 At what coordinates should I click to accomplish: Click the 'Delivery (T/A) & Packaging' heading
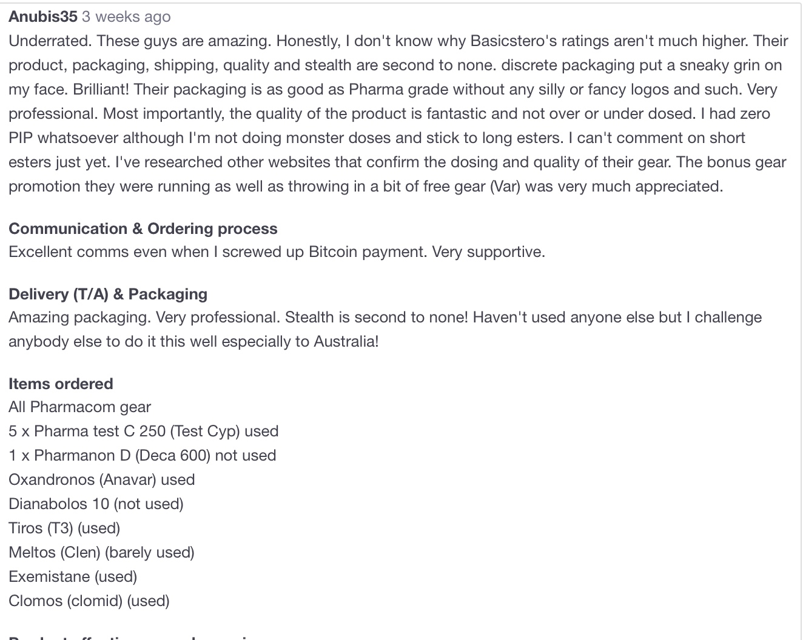click(108, 294)
